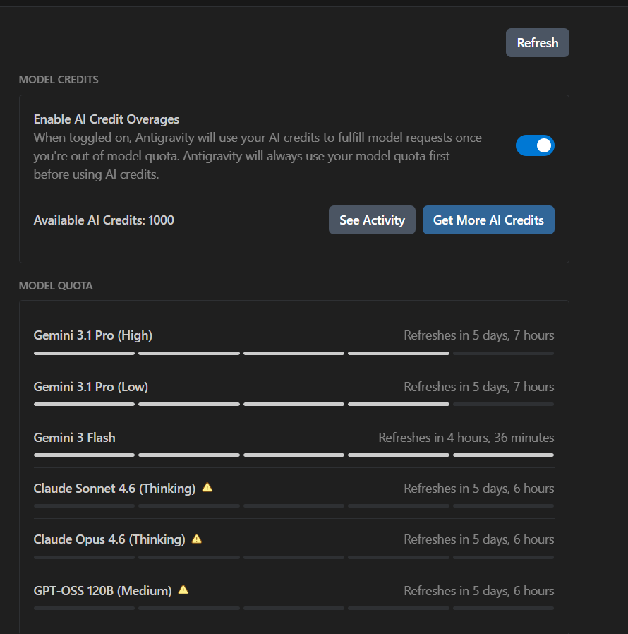Click the 'MODEL QUOTA' heading
Screen dimensions: 628x634
pyautogui.click(x=56, y=286)
